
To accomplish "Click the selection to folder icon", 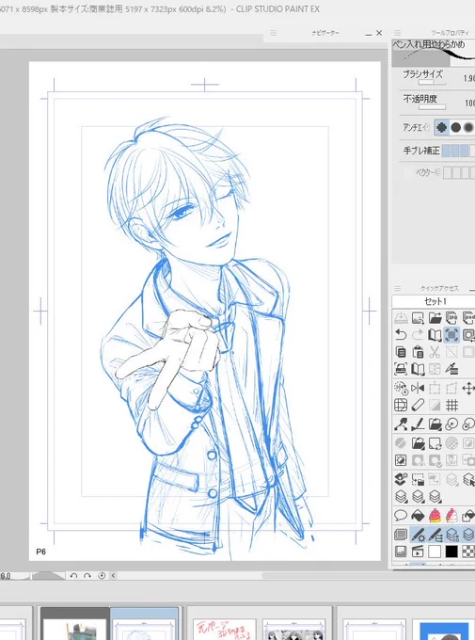I will point(418,479).
